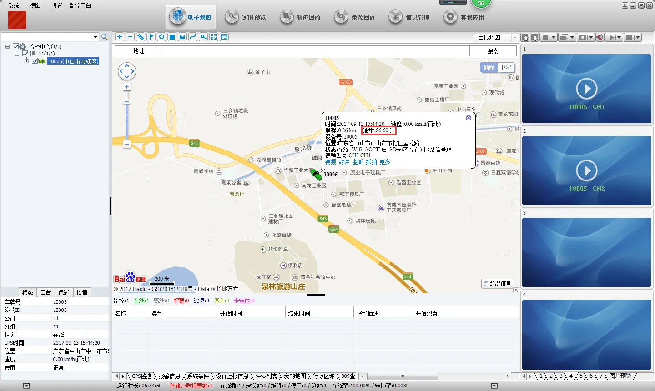Click the zoom-out minus on map slider
Image resolution: width=655 pixels, height=391 pixels.
point(127,144)
